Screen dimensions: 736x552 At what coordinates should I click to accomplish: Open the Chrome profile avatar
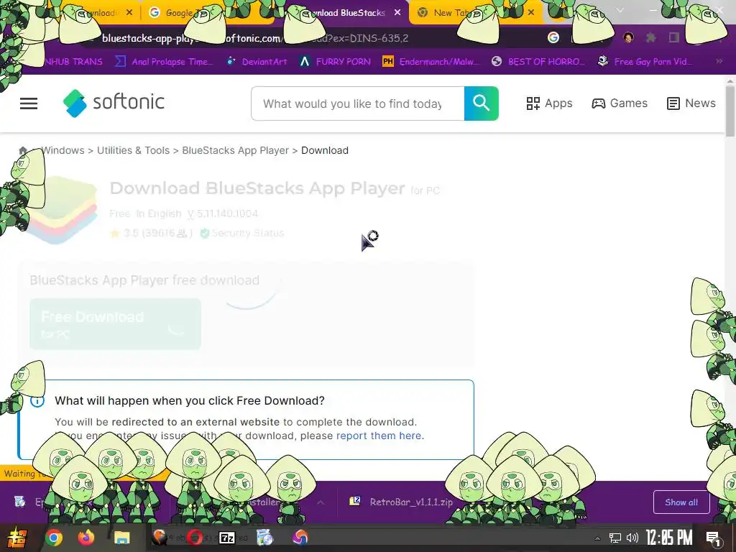pyautogui.click(x=628, y=37)
